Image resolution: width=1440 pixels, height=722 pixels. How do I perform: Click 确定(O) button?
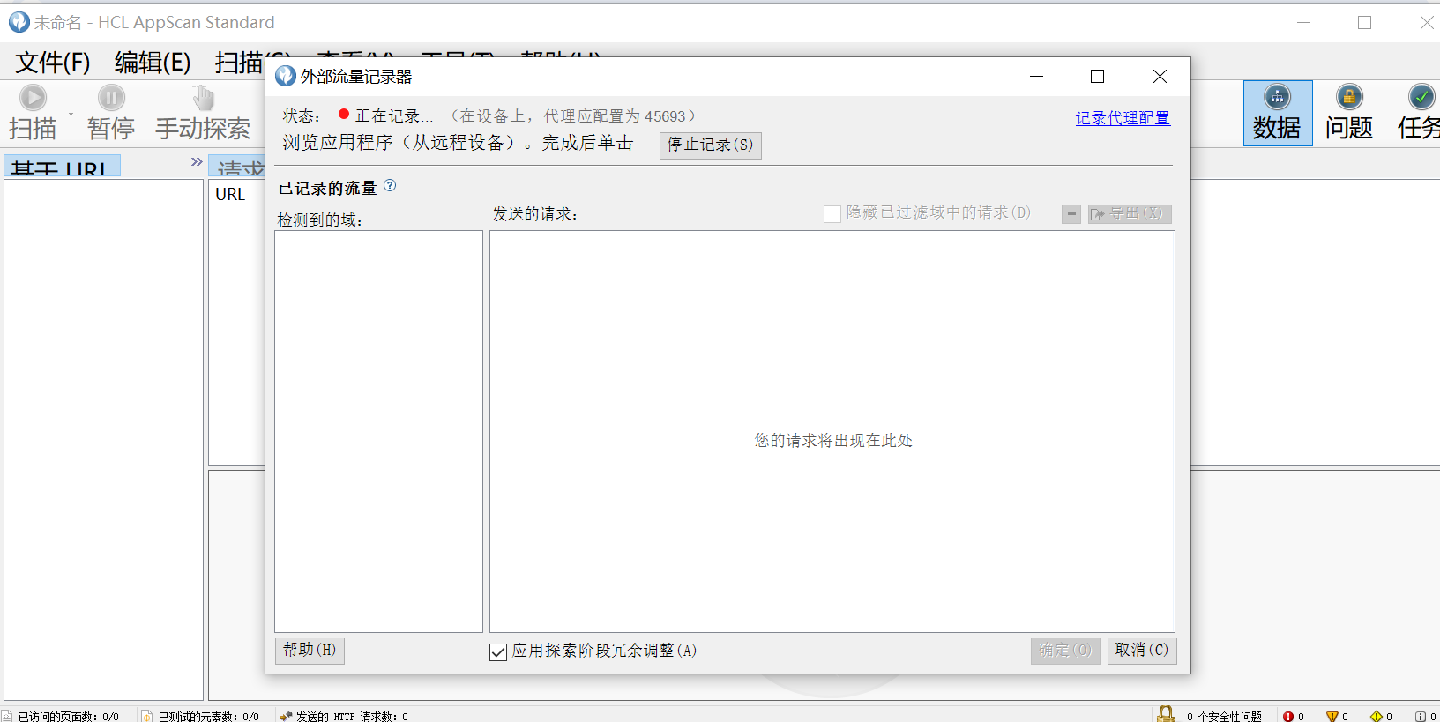click(1065, 651)
